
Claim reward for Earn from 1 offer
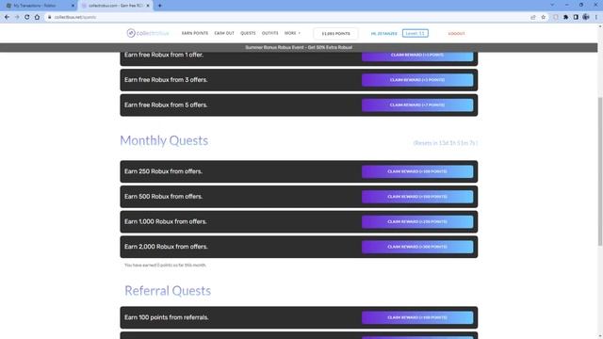pos(417,56)
